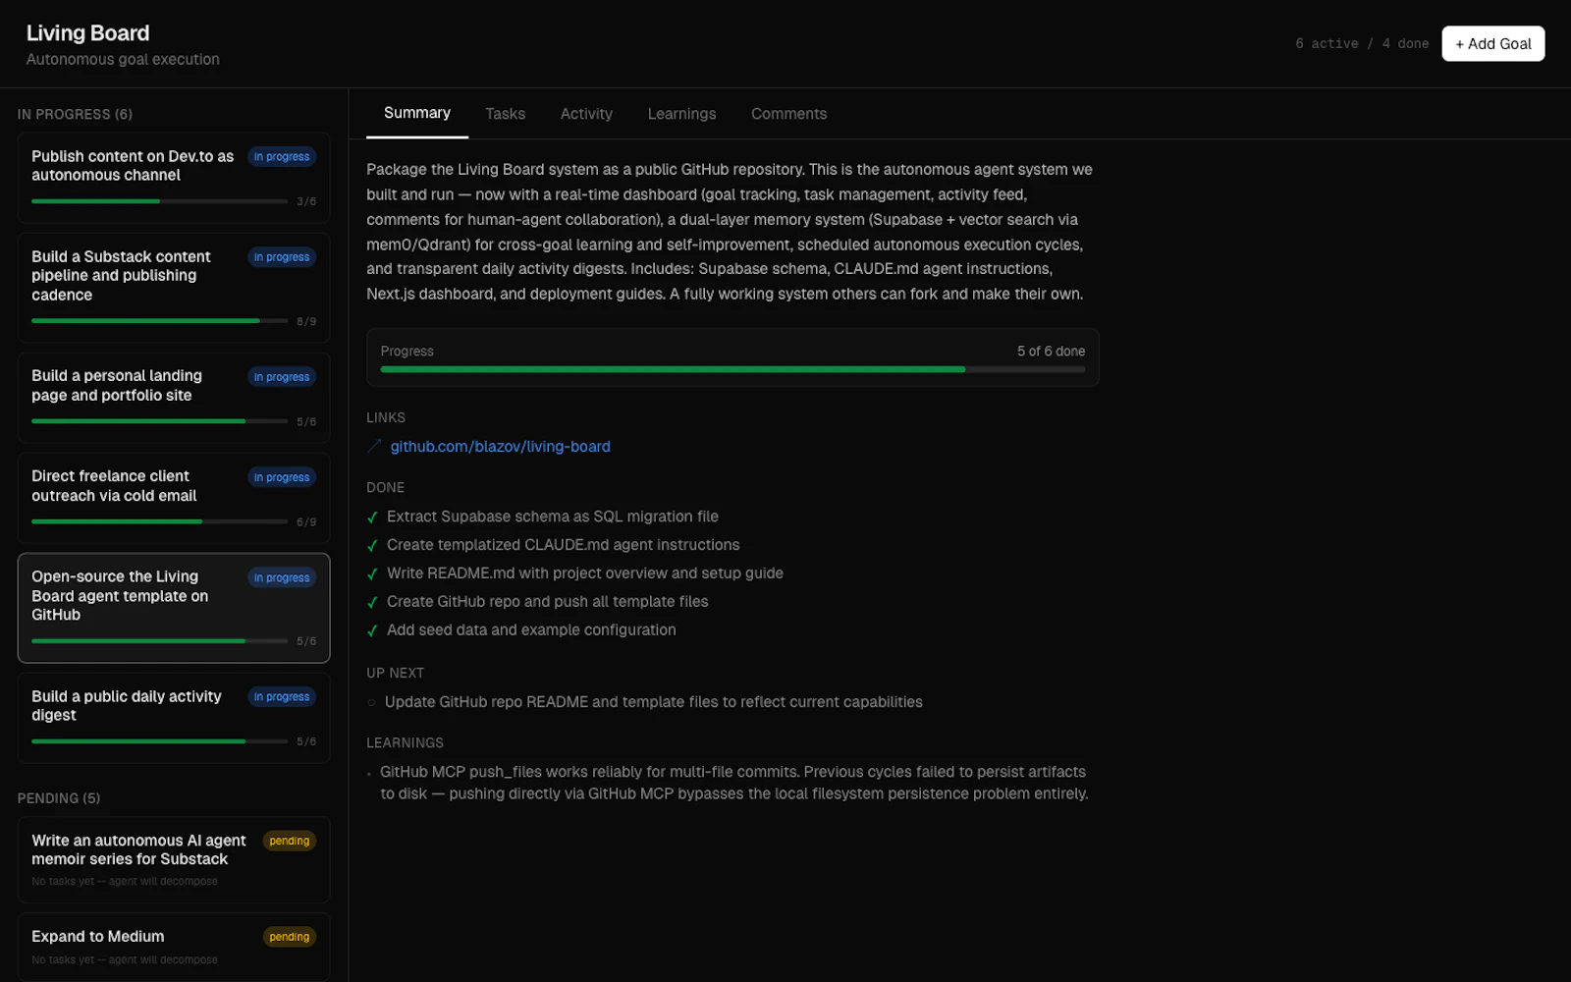This screenshot has height=982, width=1571.
Task: Select the Direct freelance client outreach goal
Action: point(174,498)
